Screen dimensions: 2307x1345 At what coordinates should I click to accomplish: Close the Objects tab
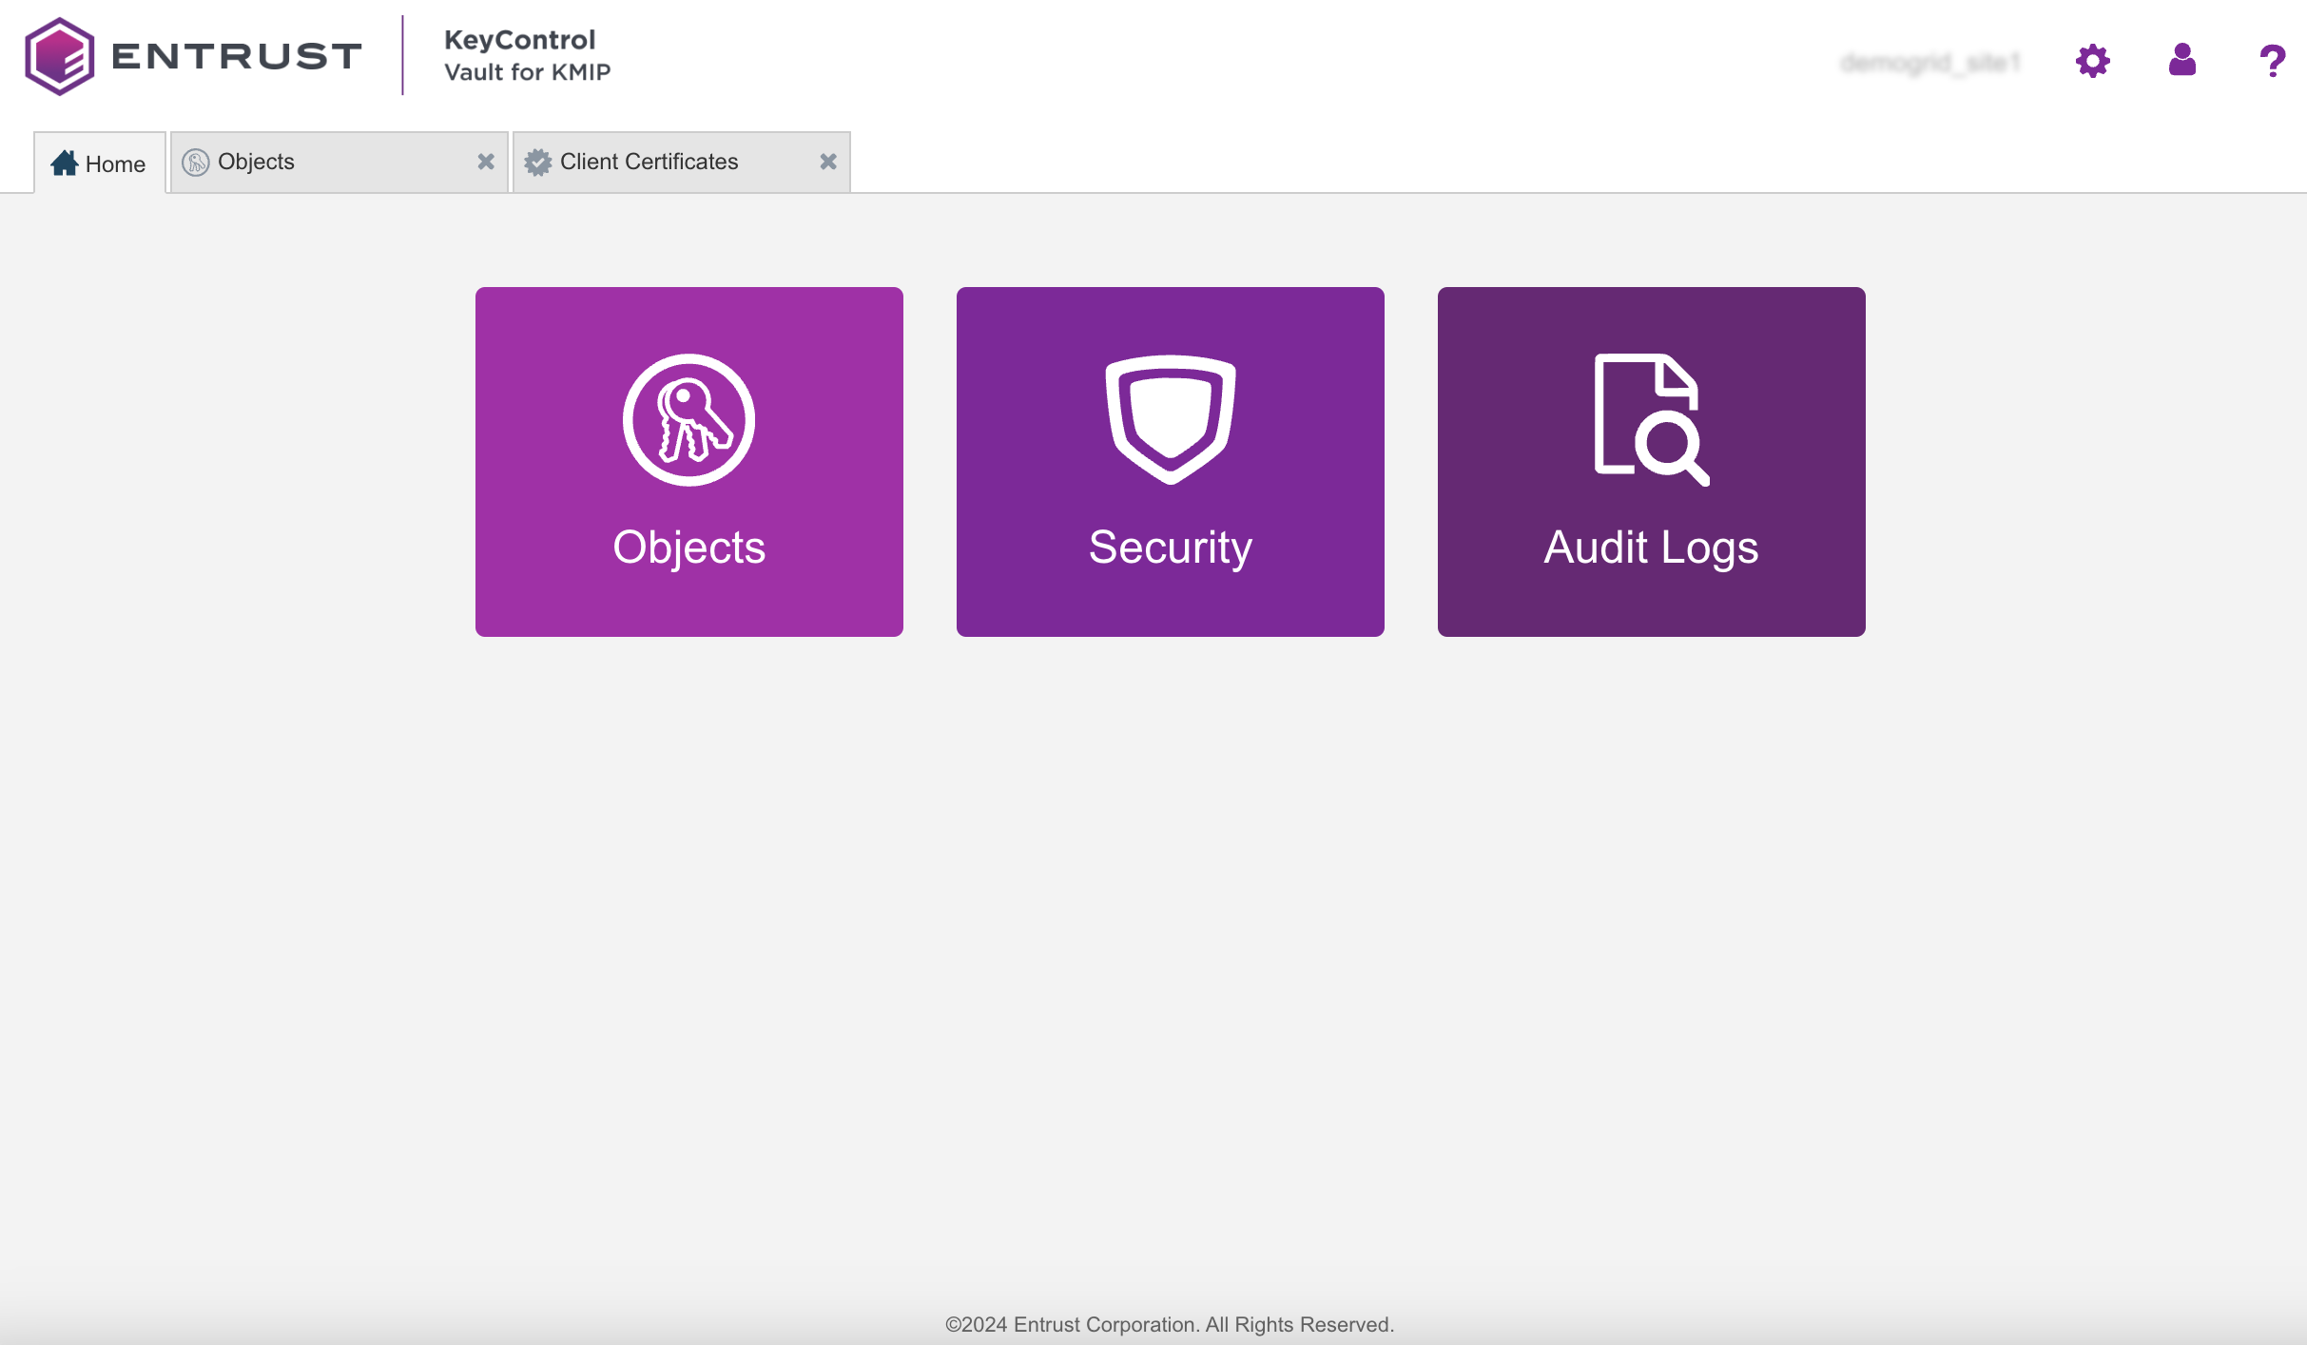pyautogui.click(x=487, y=162)
